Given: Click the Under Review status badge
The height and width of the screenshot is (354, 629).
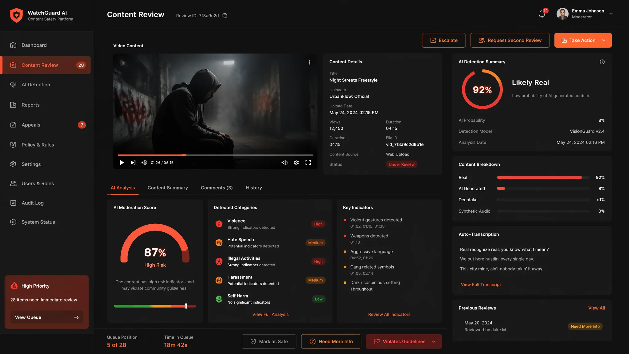Looking at the screenshot, I should [401, 164].
